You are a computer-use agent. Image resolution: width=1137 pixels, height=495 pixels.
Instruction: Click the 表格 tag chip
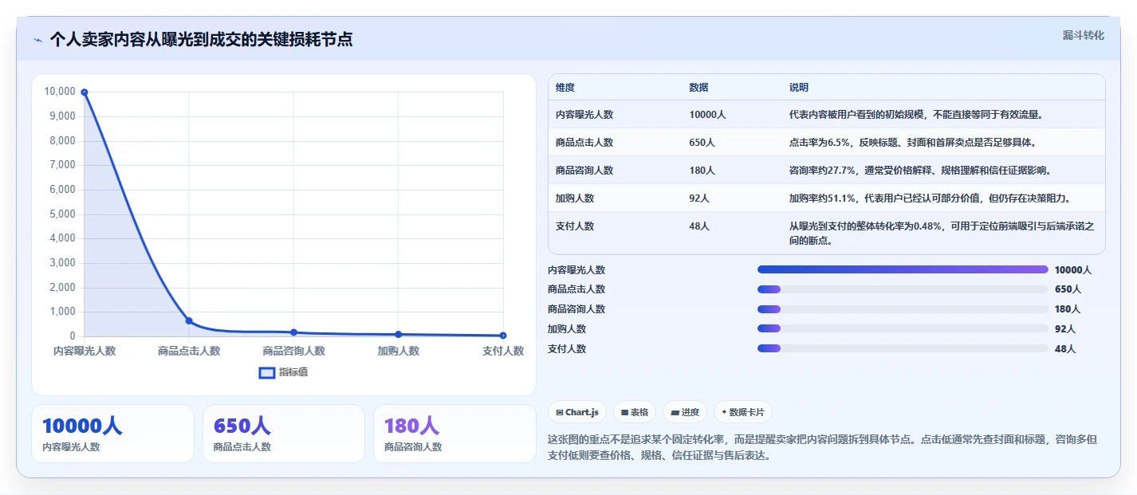(635, 412)
